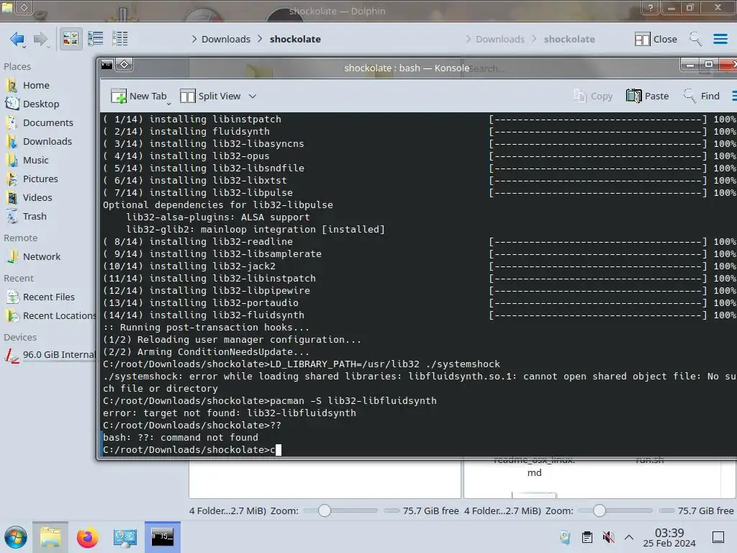This screenshot has width=737, height=553.
Task: Open Dolphin search magnifier
Action: click(x=695, y=39)
